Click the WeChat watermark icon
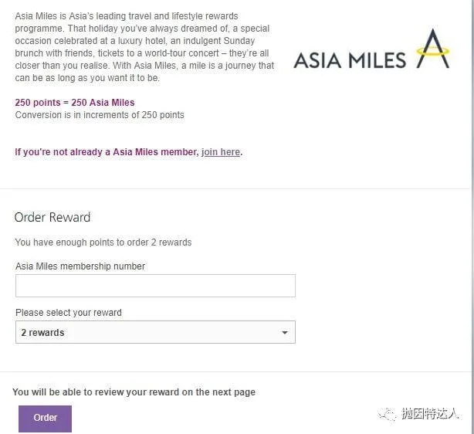The height and width of the screenshot is (434, 474). pos(387,414)
